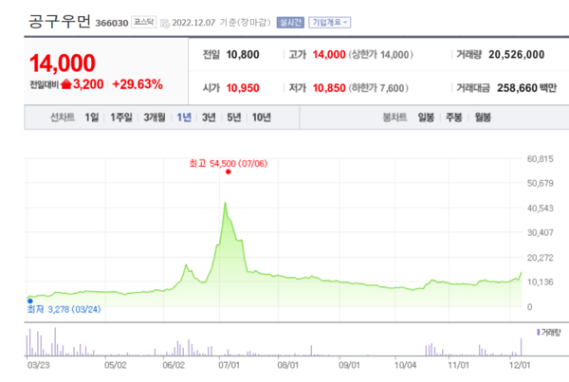
Task: Click the 시가 value 10,950
Action: (x=243, y=88)
